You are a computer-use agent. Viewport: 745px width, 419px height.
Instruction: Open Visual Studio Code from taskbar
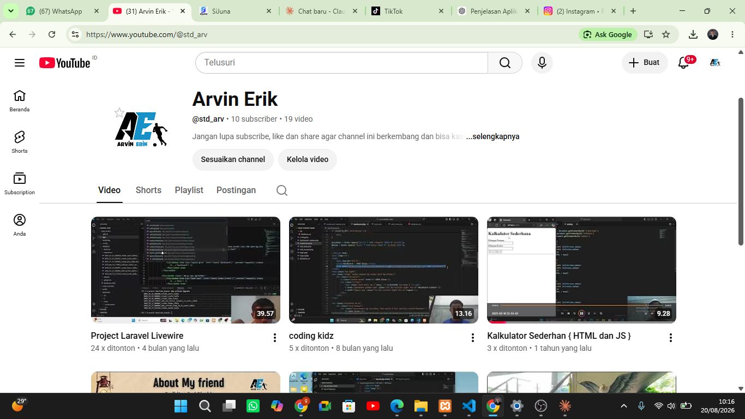pyautogui.click(x=469, y=406)
